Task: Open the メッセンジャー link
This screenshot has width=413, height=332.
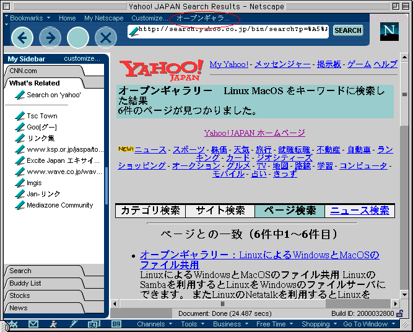Action: 282,64
